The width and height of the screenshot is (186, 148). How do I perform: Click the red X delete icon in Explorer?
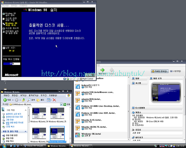[54, 100]
